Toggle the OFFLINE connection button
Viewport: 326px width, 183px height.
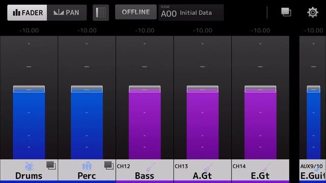click(136, 12)
